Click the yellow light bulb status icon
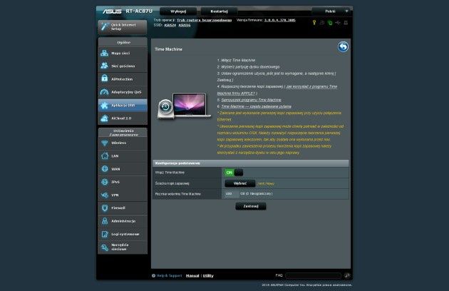 [314, 22]
